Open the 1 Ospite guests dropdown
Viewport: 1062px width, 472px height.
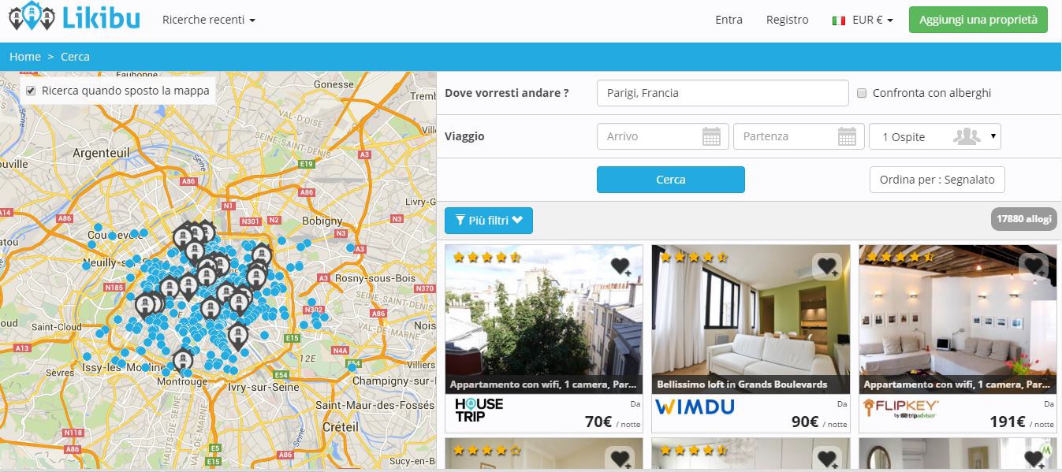(935, 136)
